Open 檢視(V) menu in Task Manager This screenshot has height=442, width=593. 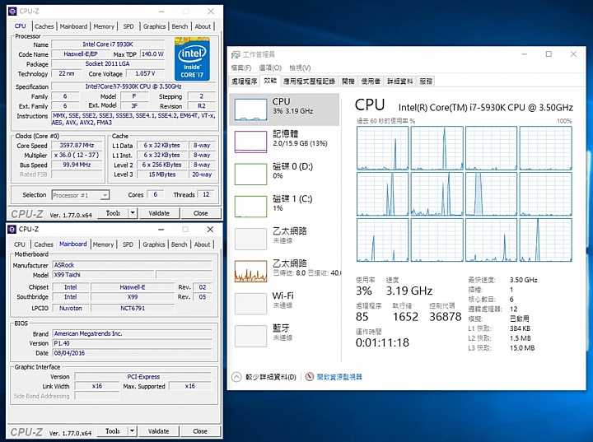pyautogui.click(x=300, y=67)
